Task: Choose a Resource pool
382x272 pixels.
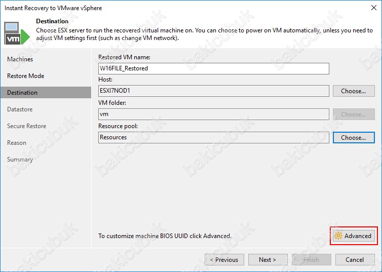Action: point(354,138)
